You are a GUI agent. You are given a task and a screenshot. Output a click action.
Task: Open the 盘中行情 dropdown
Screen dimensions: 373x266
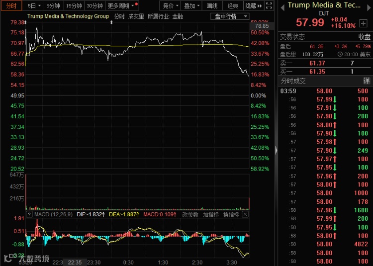(230, 16)
